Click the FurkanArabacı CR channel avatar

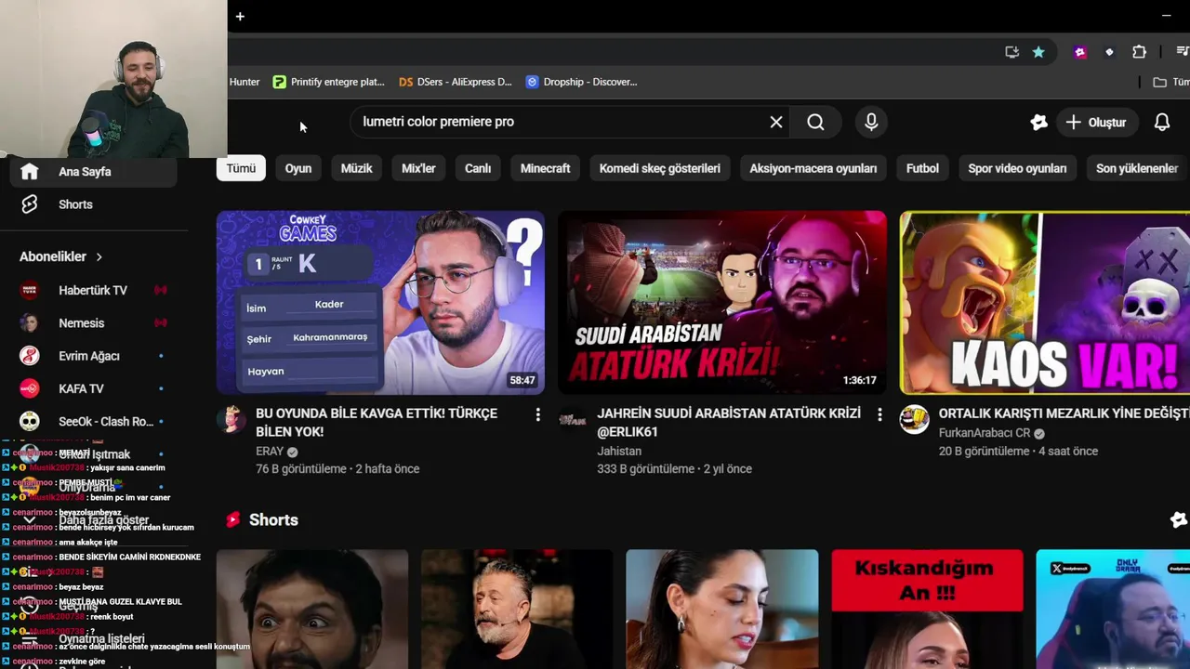click(915, 420)
